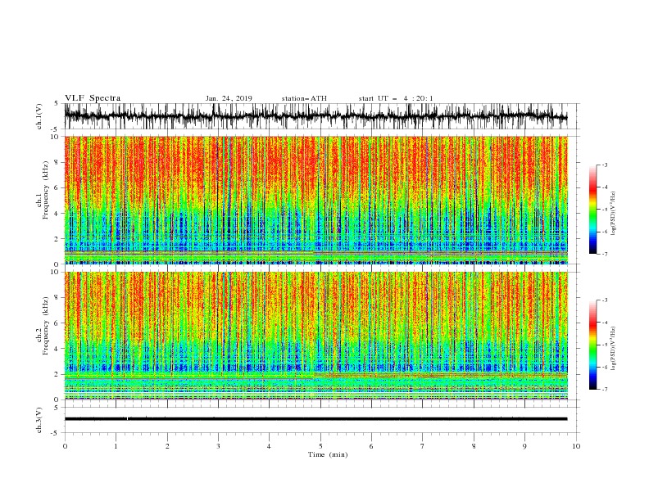Click ch.1 colorbar's "log(PSD)(V²/Hz)" label
The height and width of the screenshot is (501, 649).
tap(614, 214)
